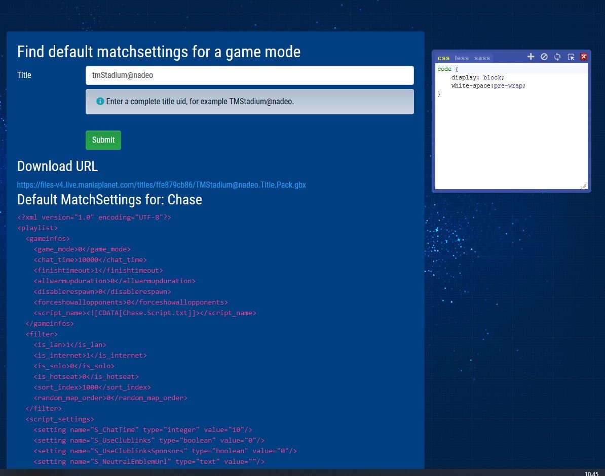The height and width of the screenshot is (476, 605).
Task: Click the S_UseClublinksSponsors setting line
Action: click(165, 451)
